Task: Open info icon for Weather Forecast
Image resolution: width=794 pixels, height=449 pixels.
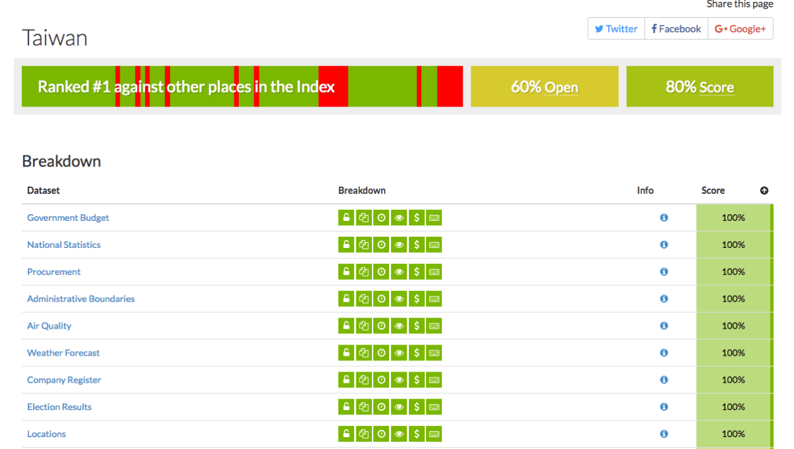Action: pyautogui.click(x=664, y=353)
